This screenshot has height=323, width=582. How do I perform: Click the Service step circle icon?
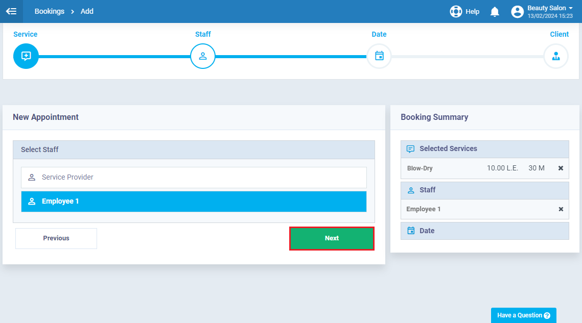(x=26, y=56)
